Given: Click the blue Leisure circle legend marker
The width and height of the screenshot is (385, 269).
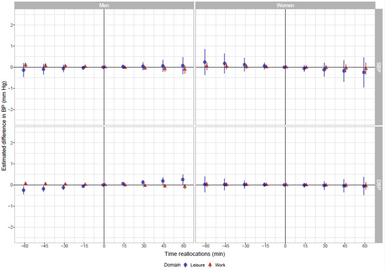Looking at the screenshot, I should (186, 265).
